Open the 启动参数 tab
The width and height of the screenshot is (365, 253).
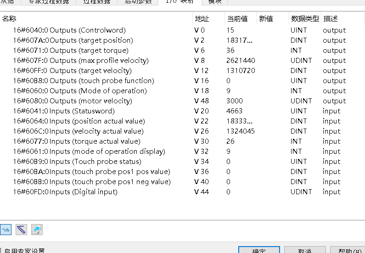coord(138,2)
